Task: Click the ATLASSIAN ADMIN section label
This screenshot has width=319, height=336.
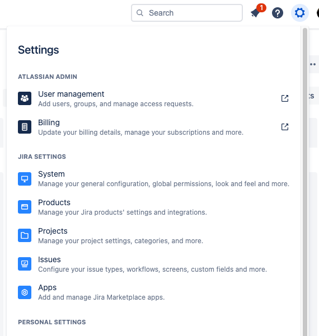Action: (48, 77)
